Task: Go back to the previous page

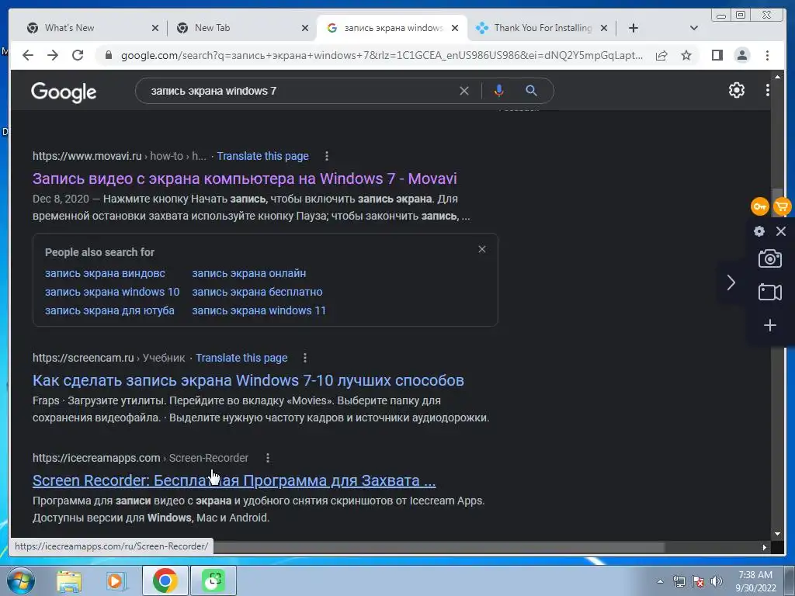Action: coord(28,55)
